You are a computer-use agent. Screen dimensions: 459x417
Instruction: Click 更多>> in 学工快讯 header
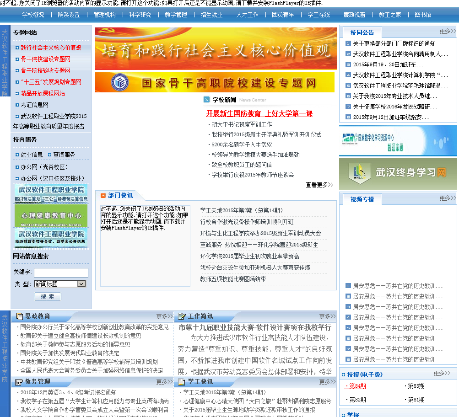click(x=327, y=382)
